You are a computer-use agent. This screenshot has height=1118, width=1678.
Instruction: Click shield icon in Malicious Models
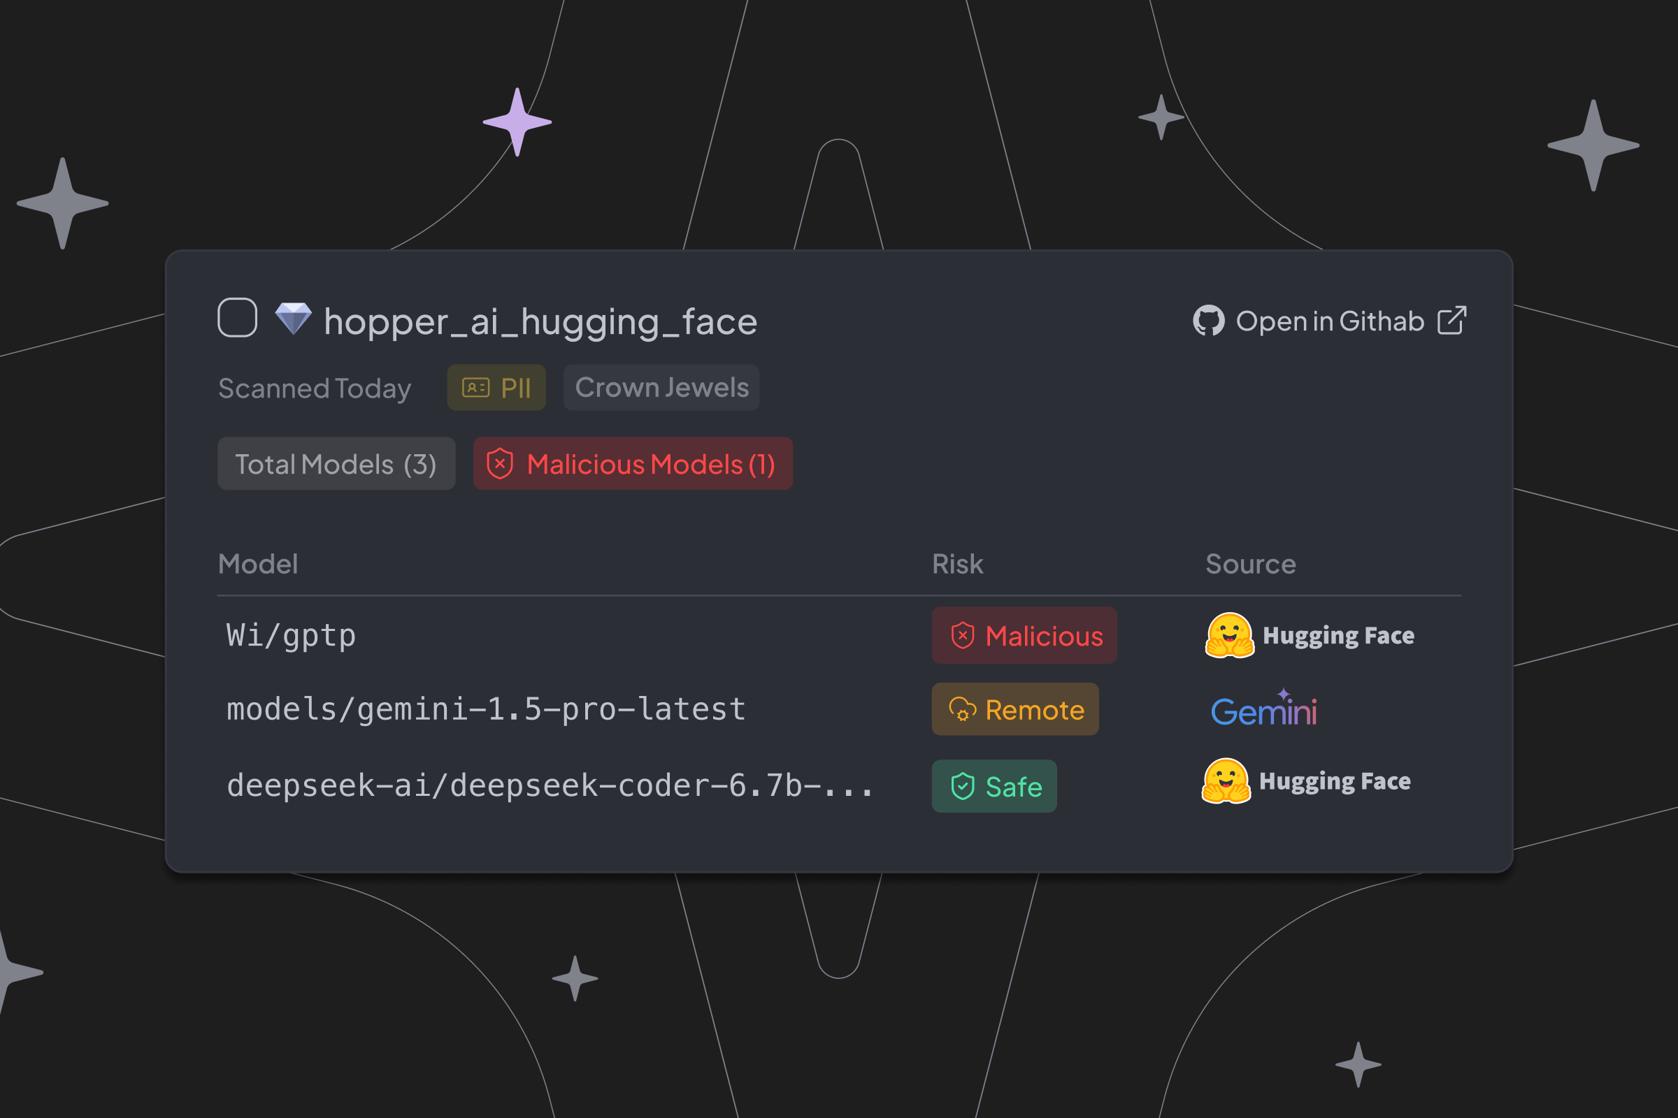tap(500, 463)
